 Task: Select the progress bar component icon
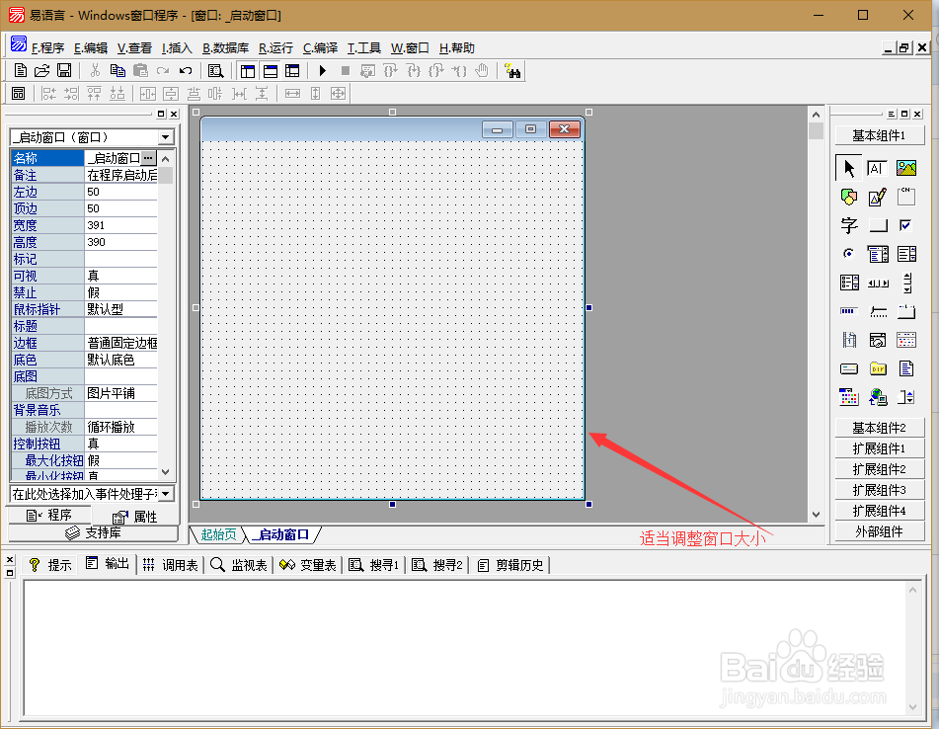pyautogui.click(x=848, y=311)
